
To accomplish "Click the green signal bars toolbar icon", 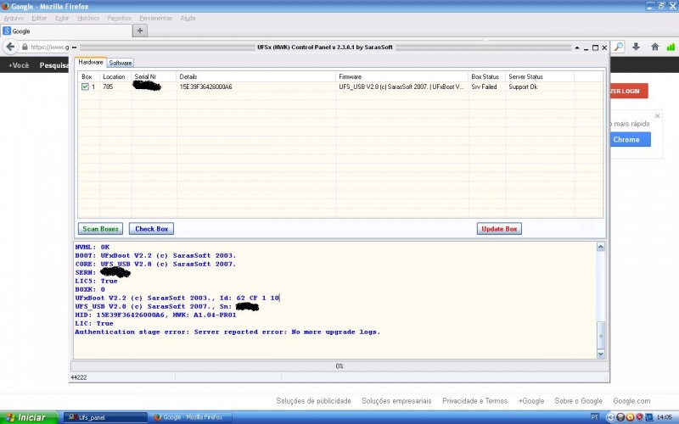I will (x=671, y=47).
